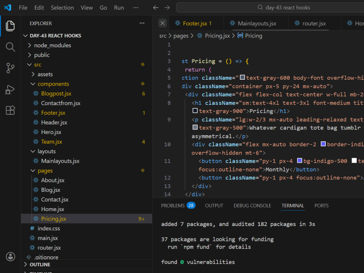The height and width of the screenshot is (273, 364).
Task: Open Home.jsx in pages folder
Action: 86,209
